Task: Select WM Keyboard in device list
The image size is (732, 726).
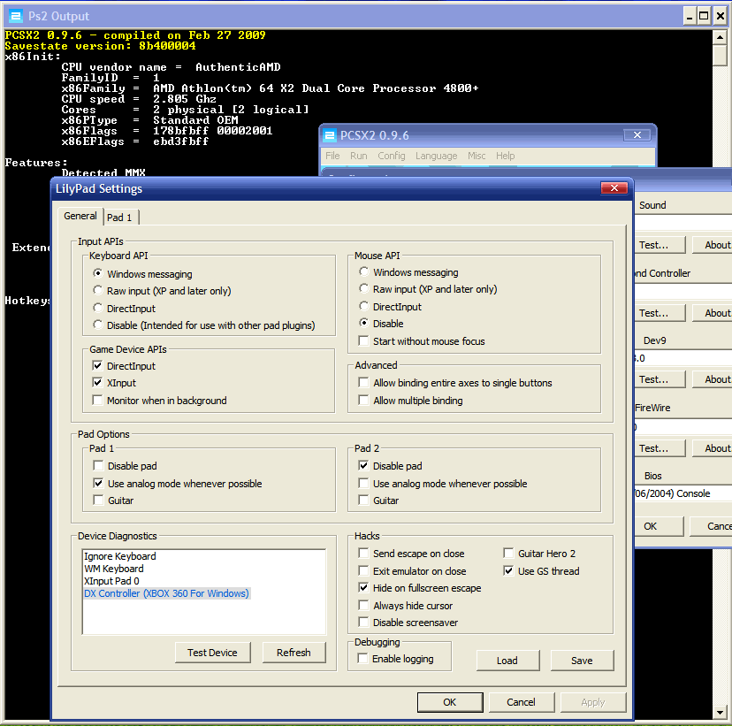Action: (114, 569)
